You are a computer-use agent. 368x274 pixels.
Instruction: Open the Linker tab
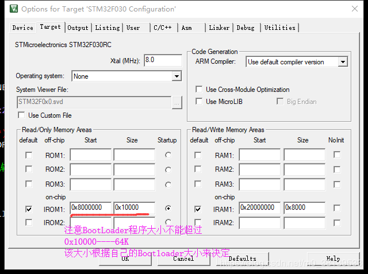(x=219, y=28)
